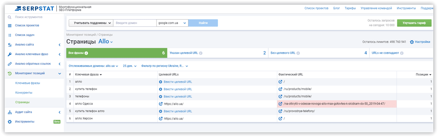Open external link icon for алло Херсон target URL
This screenshot has height=137, width=438.
[160, 118]
